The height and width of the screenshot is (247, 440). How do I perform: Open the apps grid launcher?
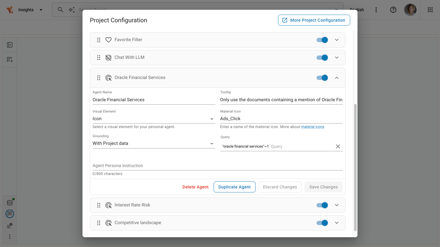point(430,10)
